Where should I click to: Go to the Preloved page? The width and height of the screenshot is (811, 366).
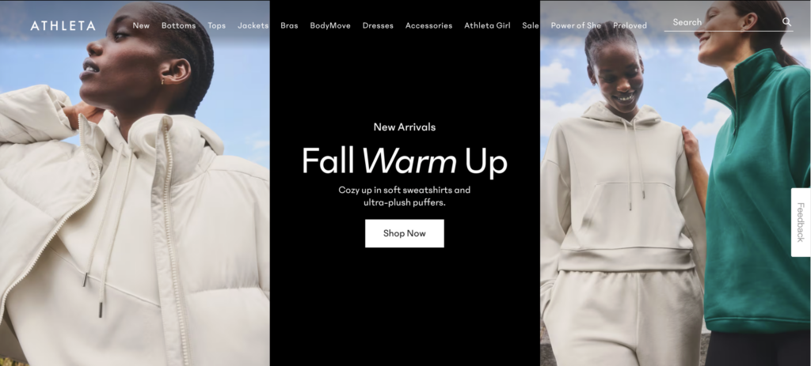[x=630, y=25]
